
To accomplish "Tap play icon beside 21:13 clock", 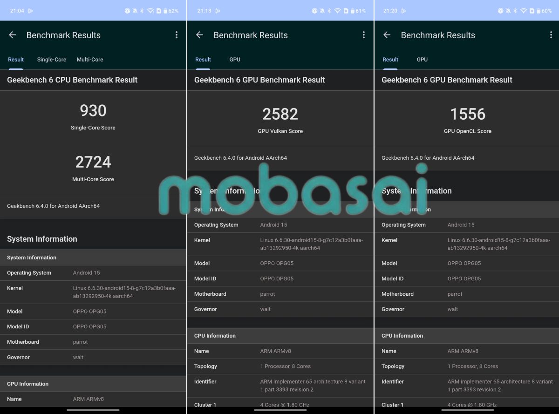I will 218,11.
